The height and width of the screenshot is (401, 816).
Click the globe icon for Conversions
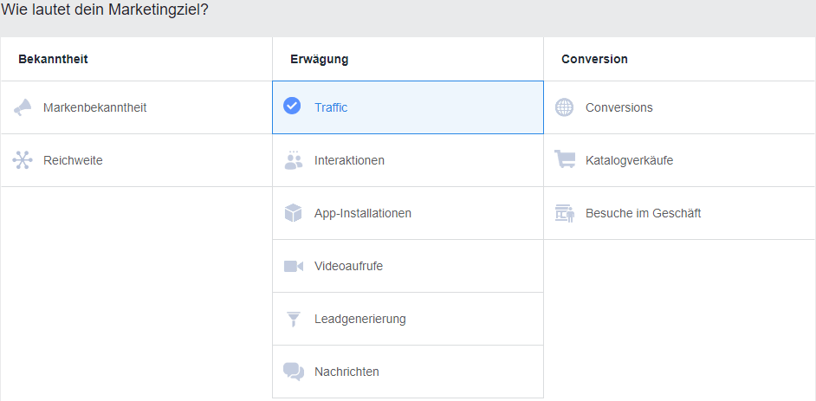point(565,107)
